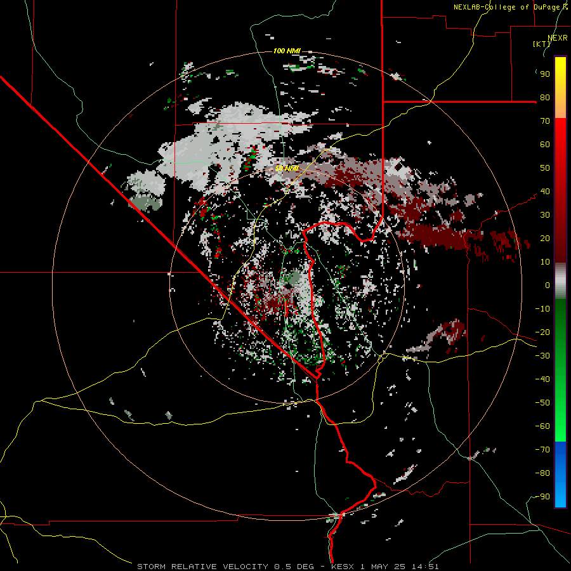Select the -70 value on the velocity scale

click(542, 450)
